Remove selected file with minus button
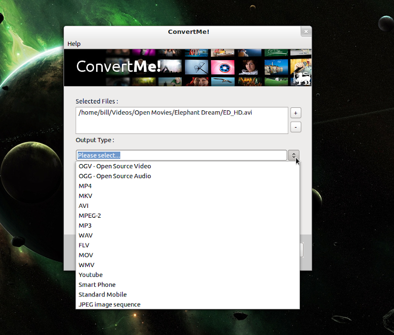Screen dimensions: 394x335 pos(295,127)
